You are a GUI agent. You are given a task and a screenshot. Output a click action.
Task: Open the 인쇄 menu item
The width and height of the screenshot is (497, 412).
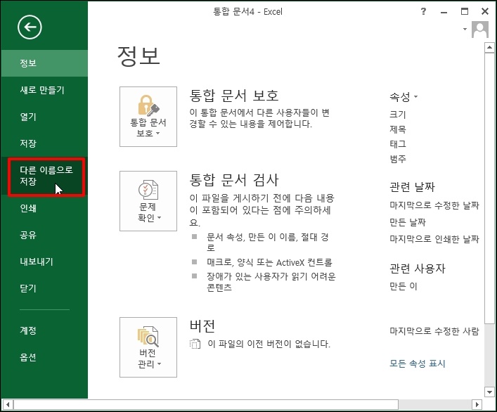[44, 208]
